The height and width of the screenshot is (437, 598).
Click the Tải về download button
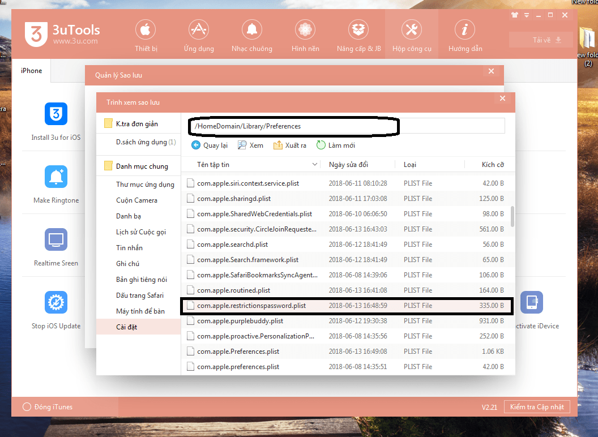pyautogui.click(x=541, y=40)
